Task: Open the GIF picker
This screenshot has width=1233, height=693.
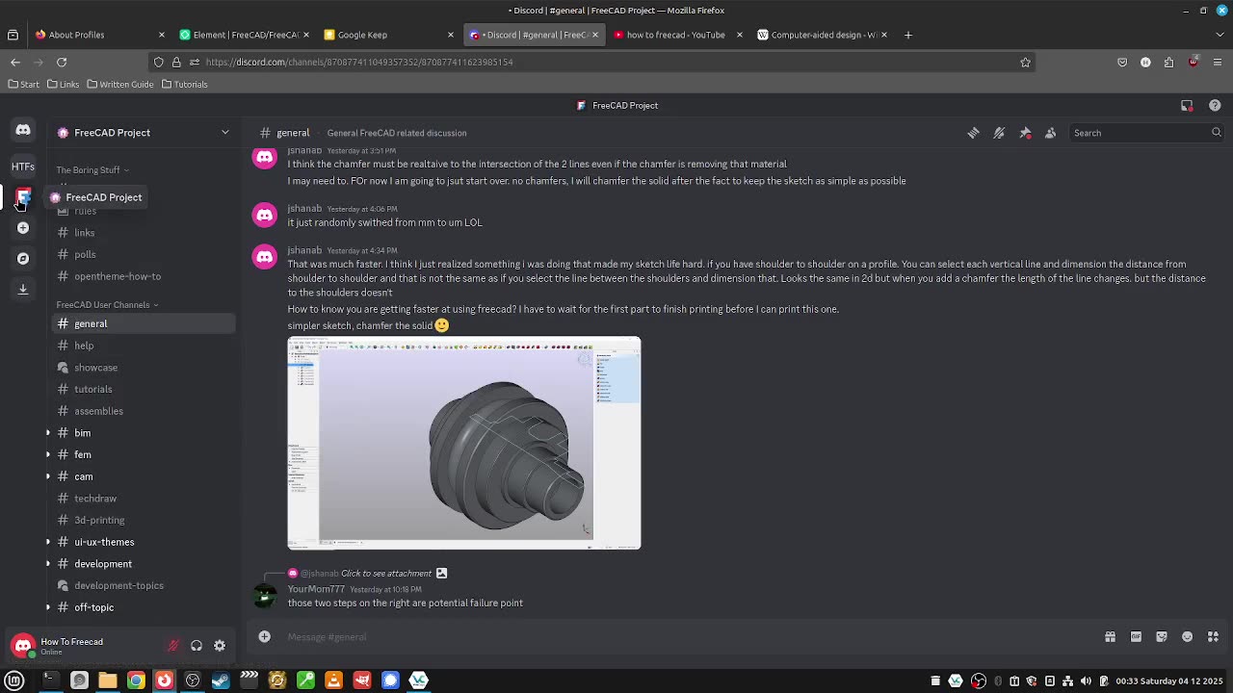Action: (1136, 636)
